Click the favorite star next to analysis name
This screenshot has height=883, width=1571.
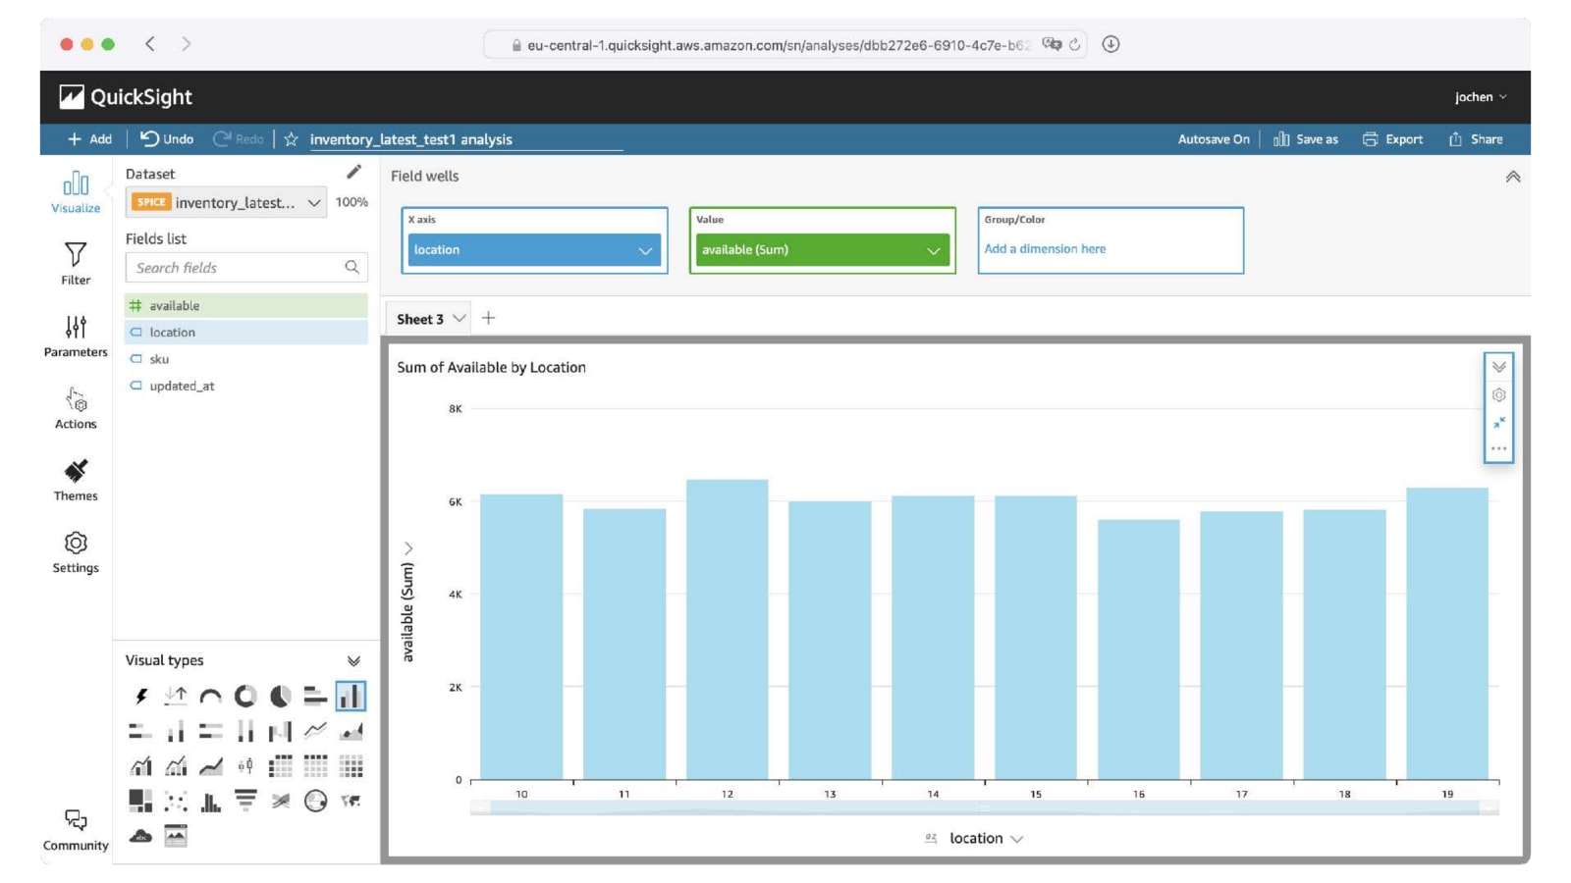click(291, 139)
